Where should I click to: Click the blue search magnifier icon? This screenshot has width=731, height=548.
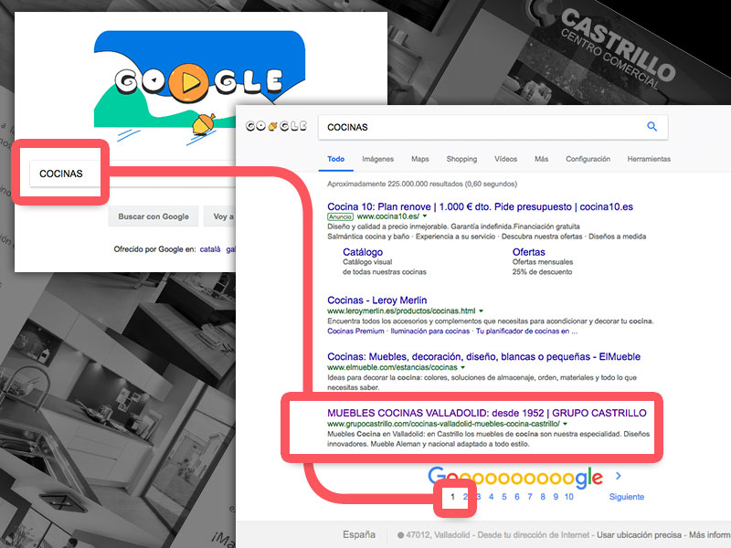652,126
